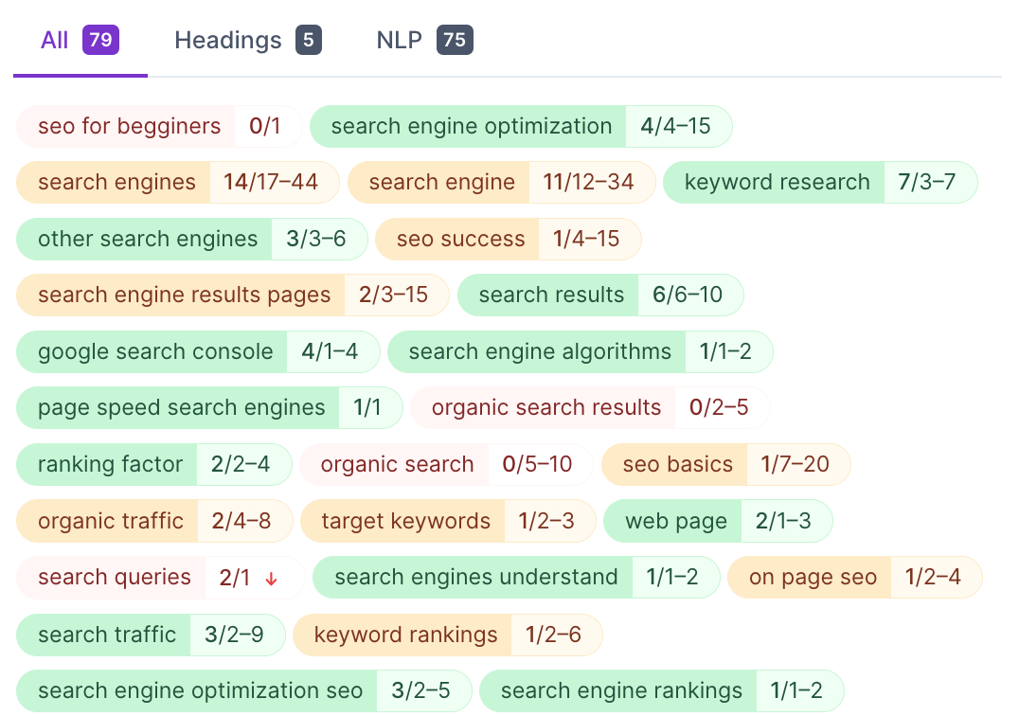Click the 'keyword research' term pill

(x=777, y=183)
